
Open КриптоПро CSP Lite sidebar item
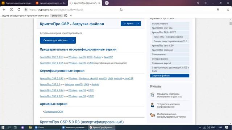tap(170, 28)
